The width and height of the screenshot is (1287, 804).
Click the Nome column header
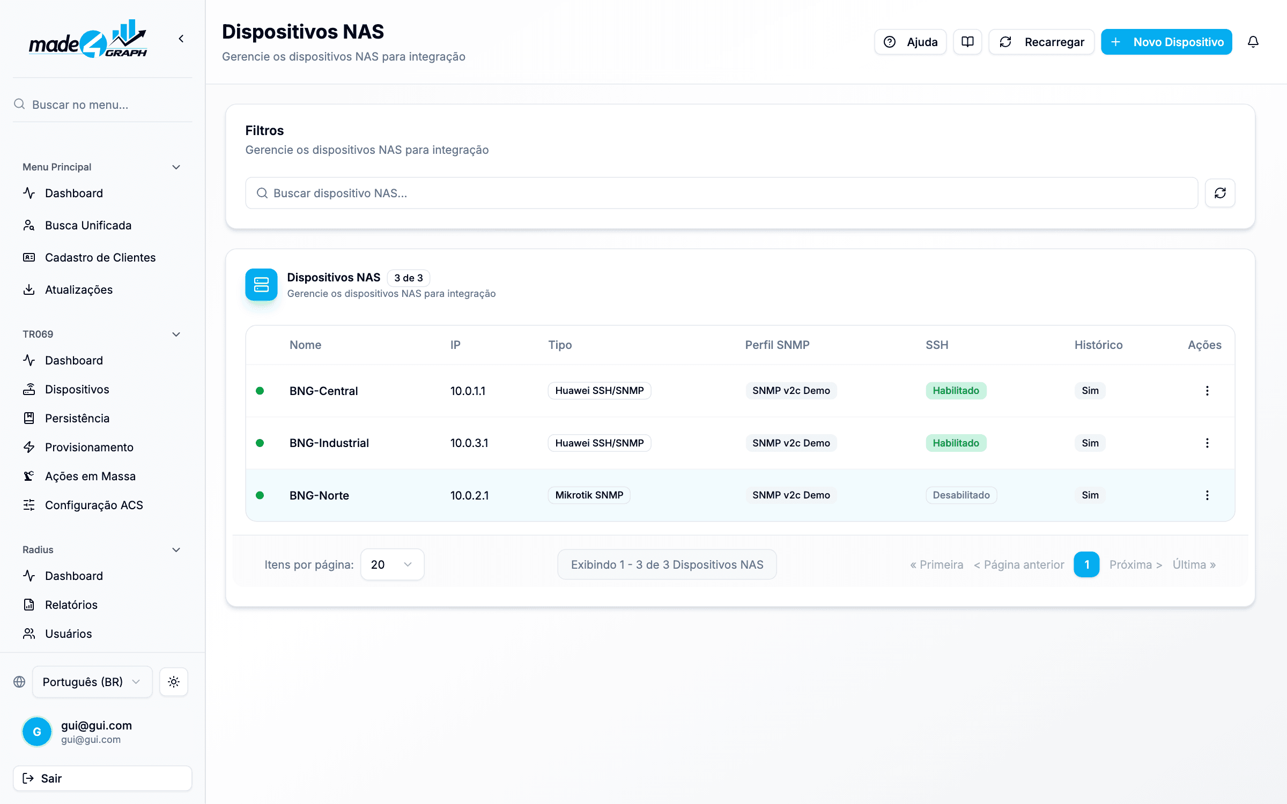tap(305, 345)
